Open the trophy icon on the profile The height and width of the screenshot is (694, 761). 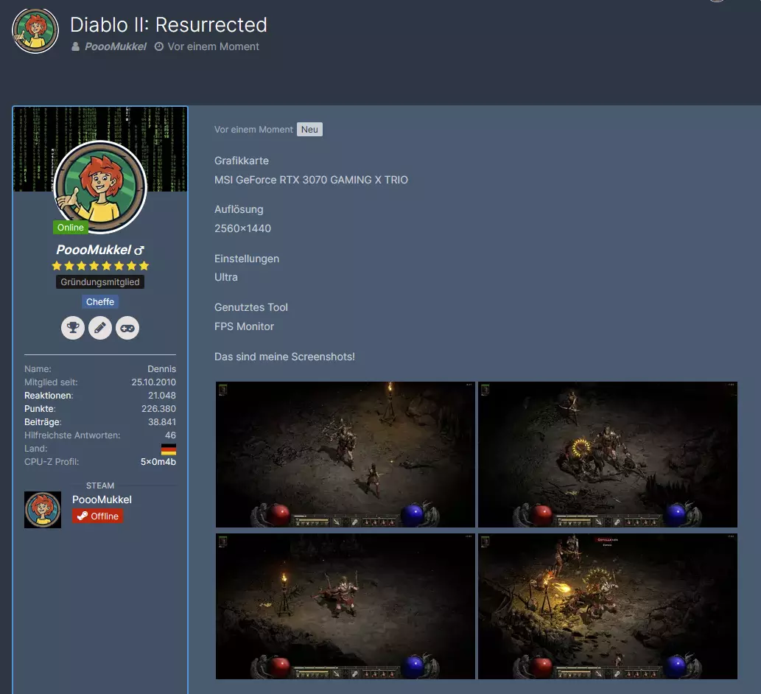(x=73, y=328)
